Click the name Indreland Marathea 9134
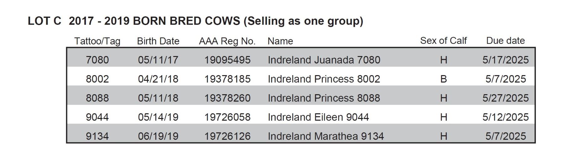Image resolution: width=564 pixels, height=165 pixels. click(325, 136)
